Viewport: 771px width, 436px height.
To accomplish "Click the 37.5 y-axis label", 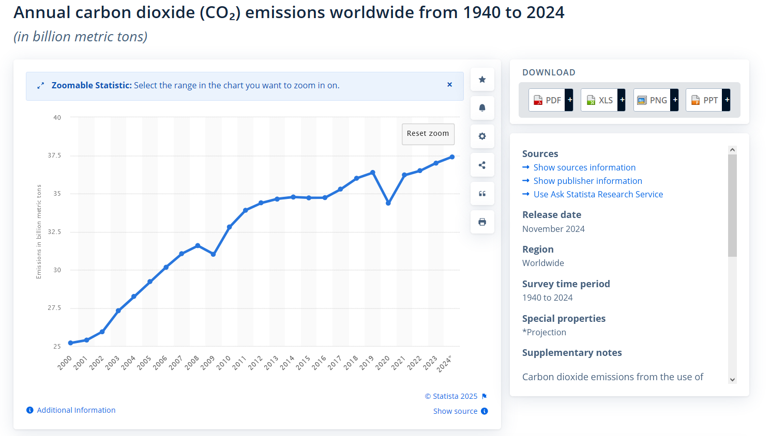I will click(x=54, y=155).
